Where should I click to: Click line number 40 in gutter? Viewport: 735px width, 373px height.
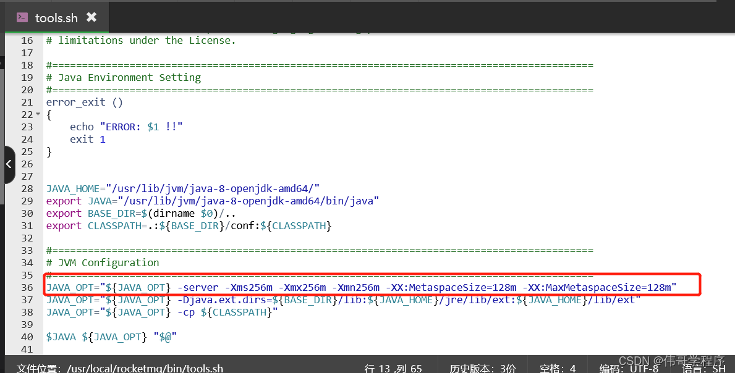(27, 337)
